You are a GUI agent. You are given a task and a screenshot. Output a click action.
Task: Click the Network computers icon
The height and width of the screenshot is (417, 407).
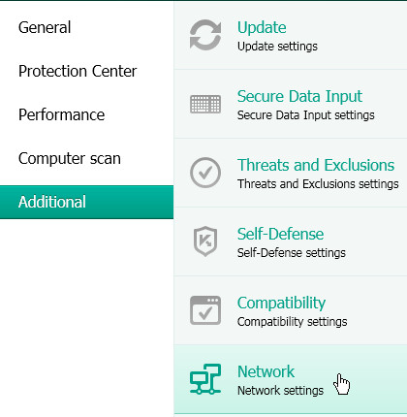coord(205,379)
